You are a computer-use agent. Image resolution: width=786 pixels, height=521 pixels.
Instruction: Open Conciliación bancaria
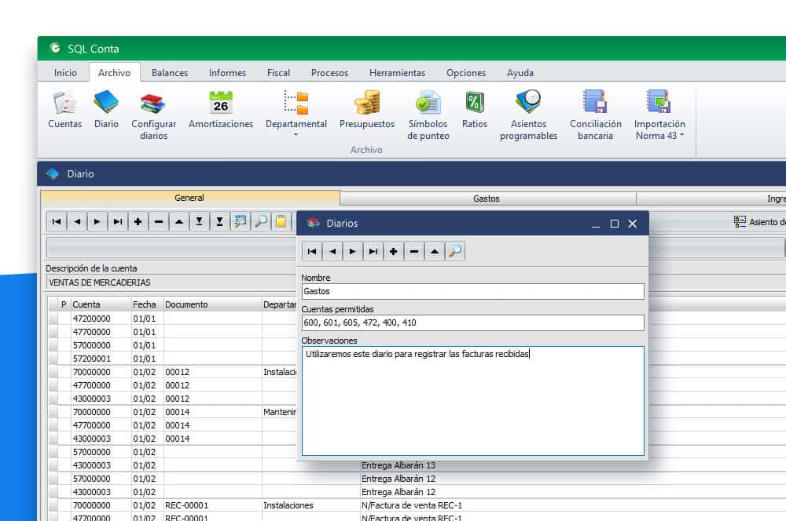click(595, 103)
